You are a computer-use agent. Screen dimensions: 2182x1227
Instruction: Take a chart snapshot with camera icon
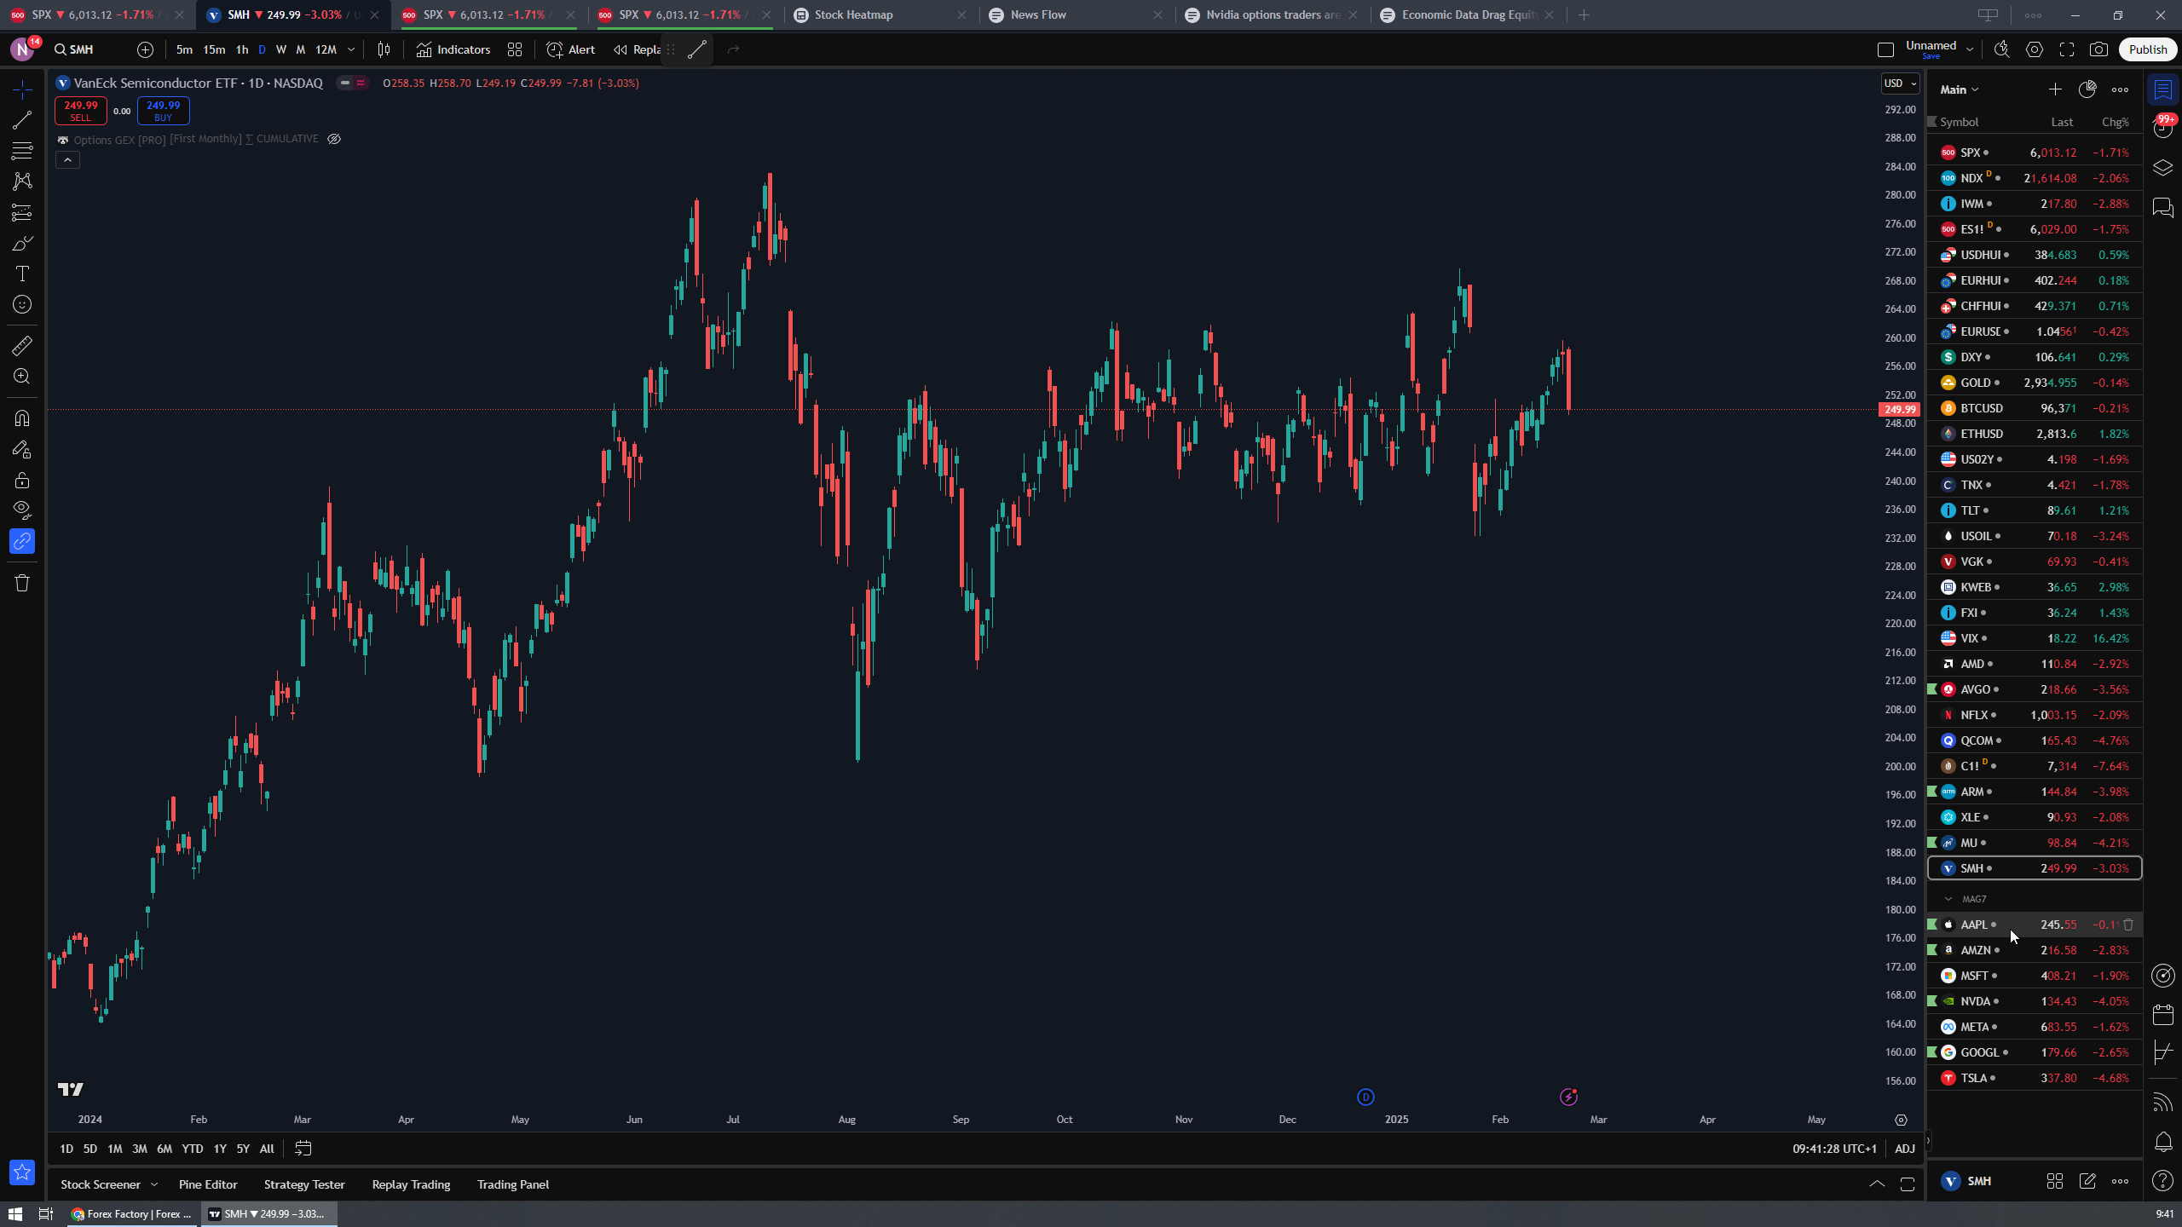pos(2098,49)
